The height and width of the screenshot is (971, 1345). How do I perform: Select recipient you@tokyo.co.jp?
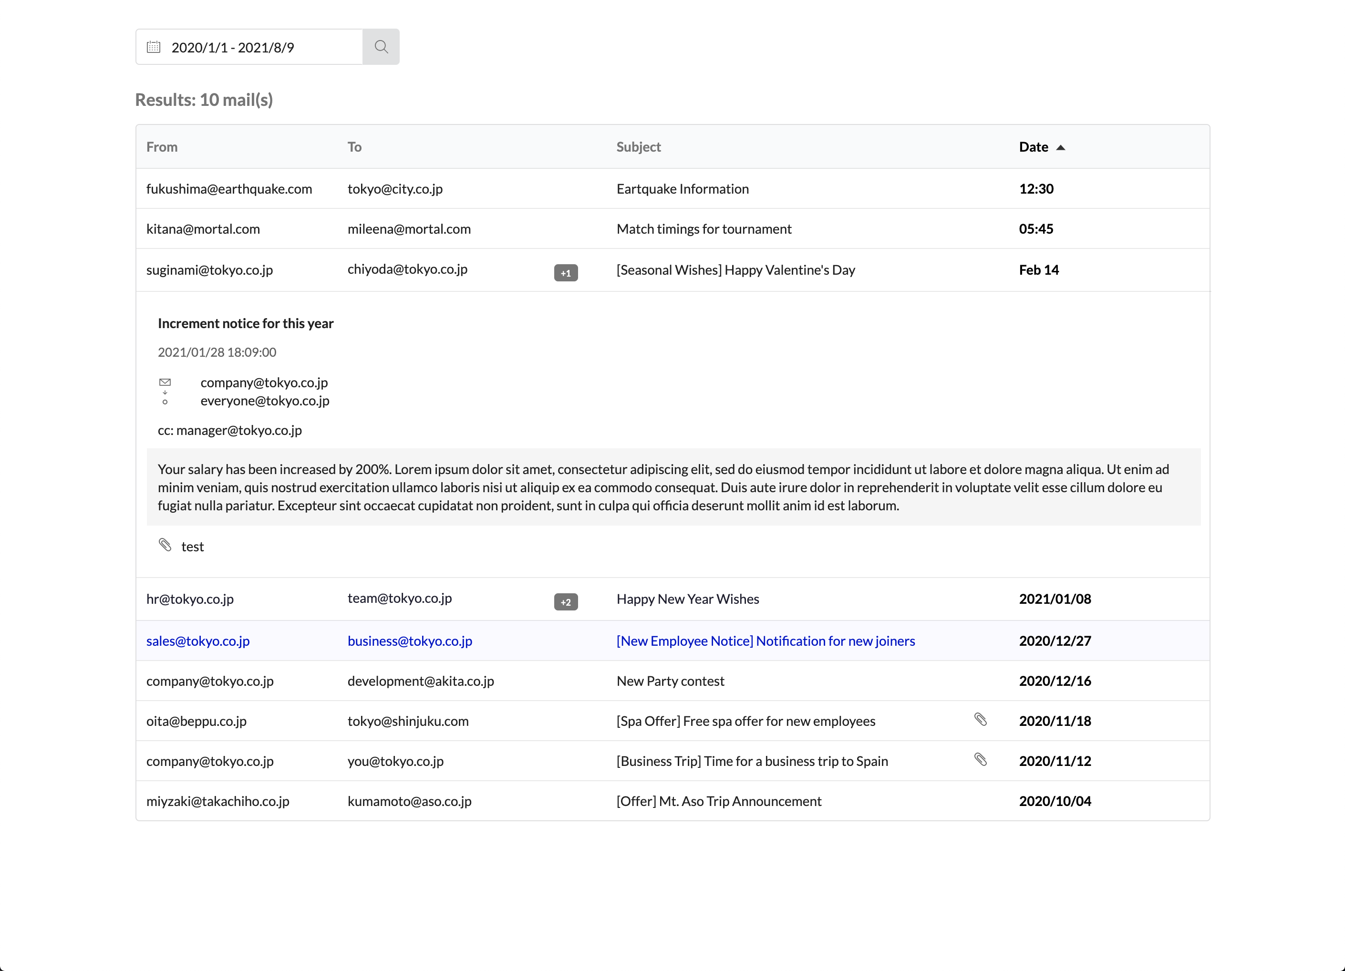[x=395, y=761]
